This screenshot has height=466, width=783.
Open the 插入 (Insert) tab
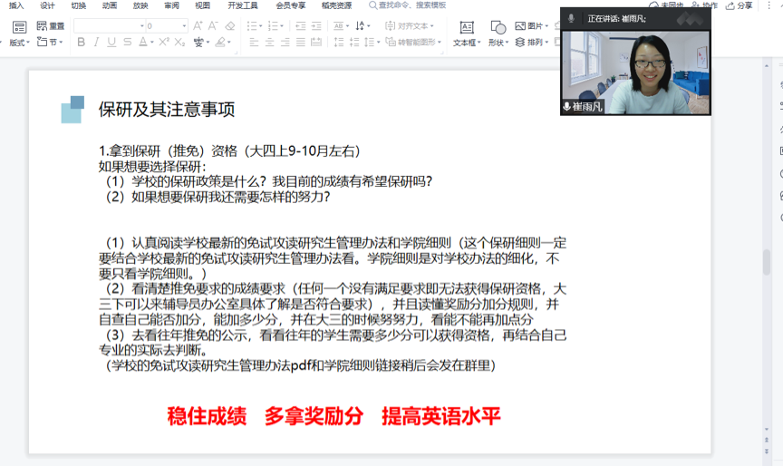pos(16,5)
